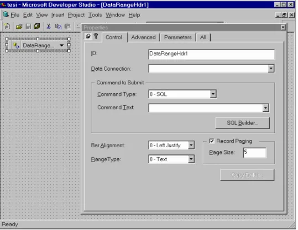Click the DataRange control label in designer
This screenshot has width=298, height=230.
(38, 46)
